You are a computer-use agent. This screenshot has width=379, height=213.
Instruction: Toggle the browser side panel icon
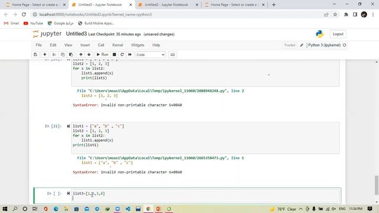coord(355,14)
